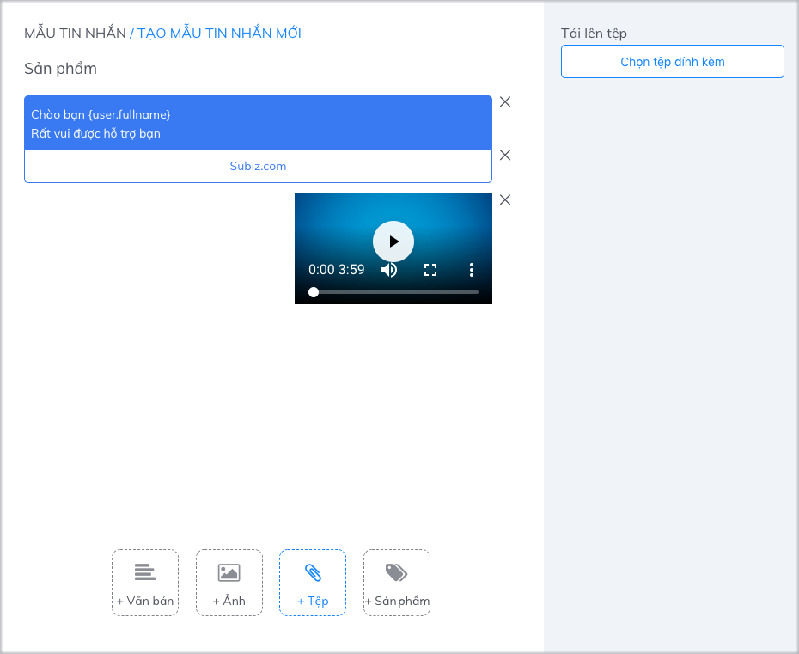Viewport: 799px width, 654px height.
Task: Click the video playhead knob
Action: (314, 292)
